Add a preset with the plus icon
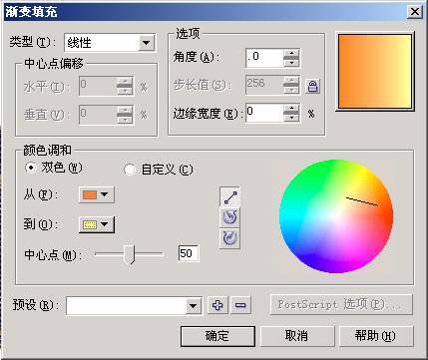The width and height of the screenshot is (428, 360). pyautogui.click(x=217, y=305)
